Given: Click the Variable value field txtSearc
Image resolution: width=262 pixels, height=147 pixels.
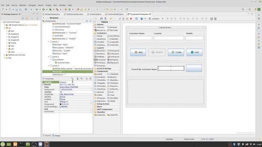Looking at the screenshot, I should coord(76,82).
